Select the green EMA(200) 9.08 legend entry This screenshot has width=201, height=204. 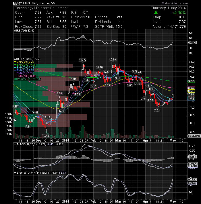[25, 65]
